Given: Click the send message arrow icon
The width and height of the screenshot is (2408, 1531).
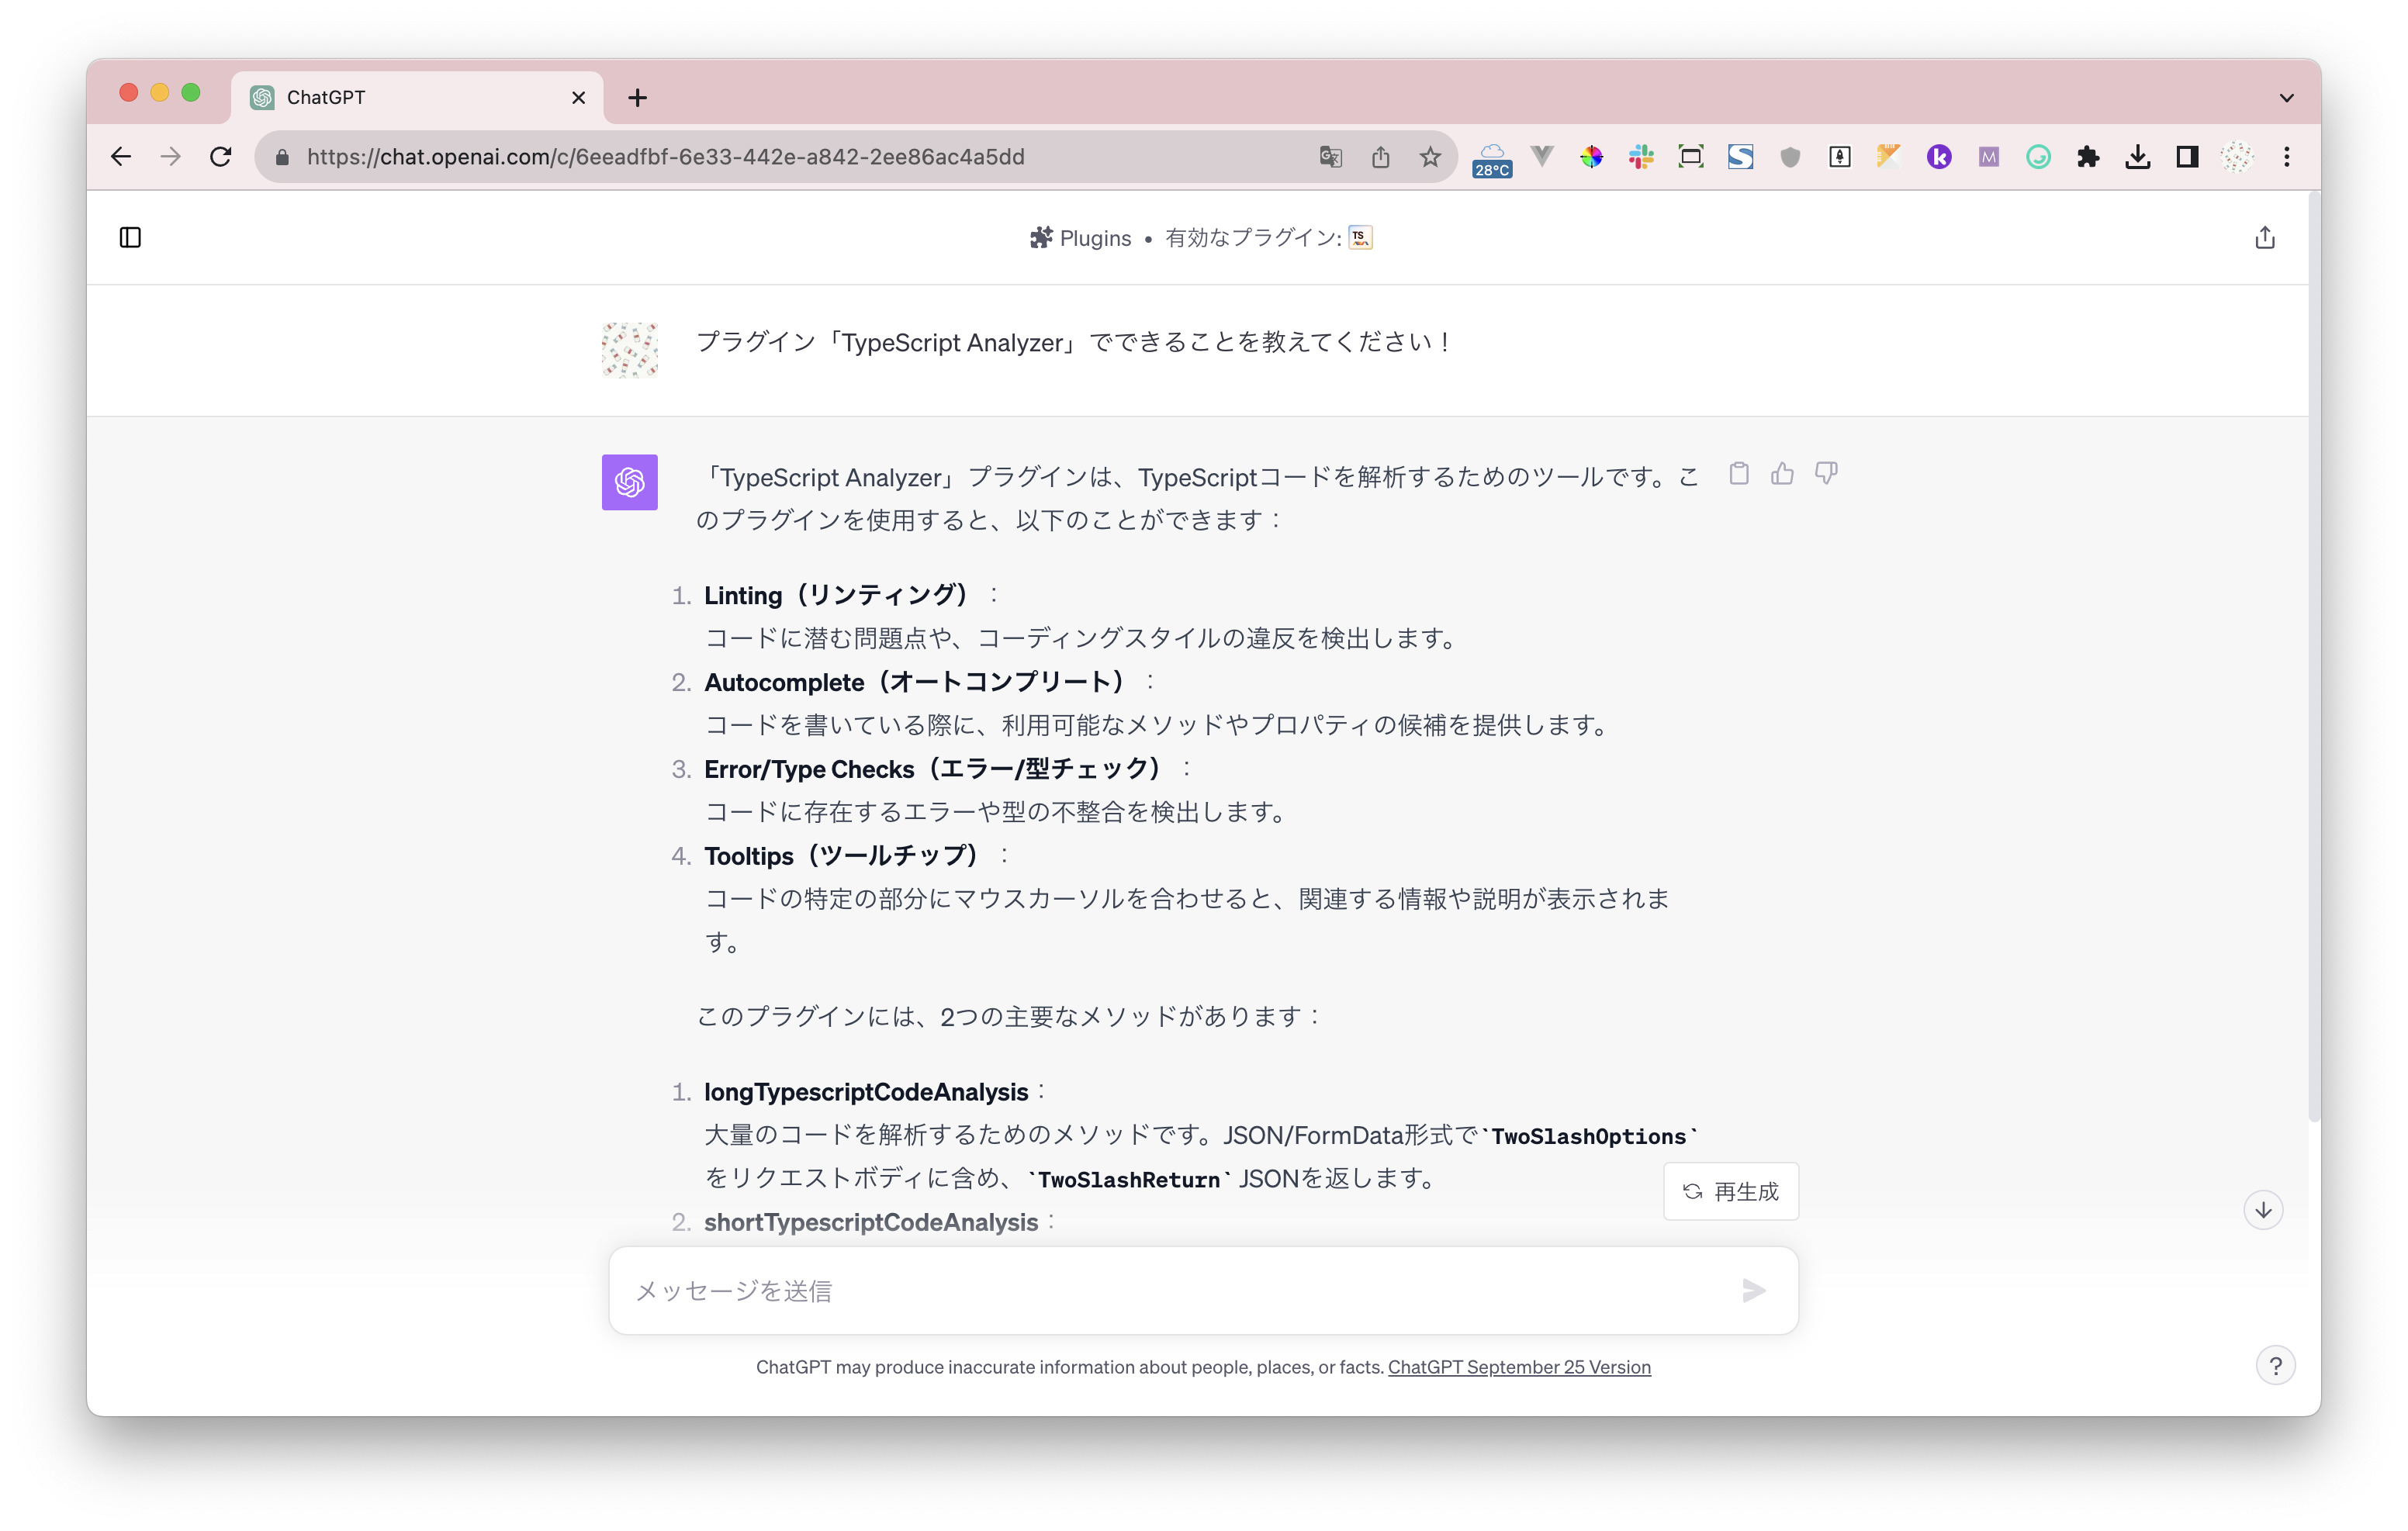Looking at the screenshot, I should coord(1753,1290).
